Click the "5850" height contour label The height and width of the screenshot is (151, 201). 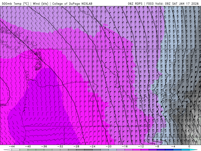pos(3,105)
